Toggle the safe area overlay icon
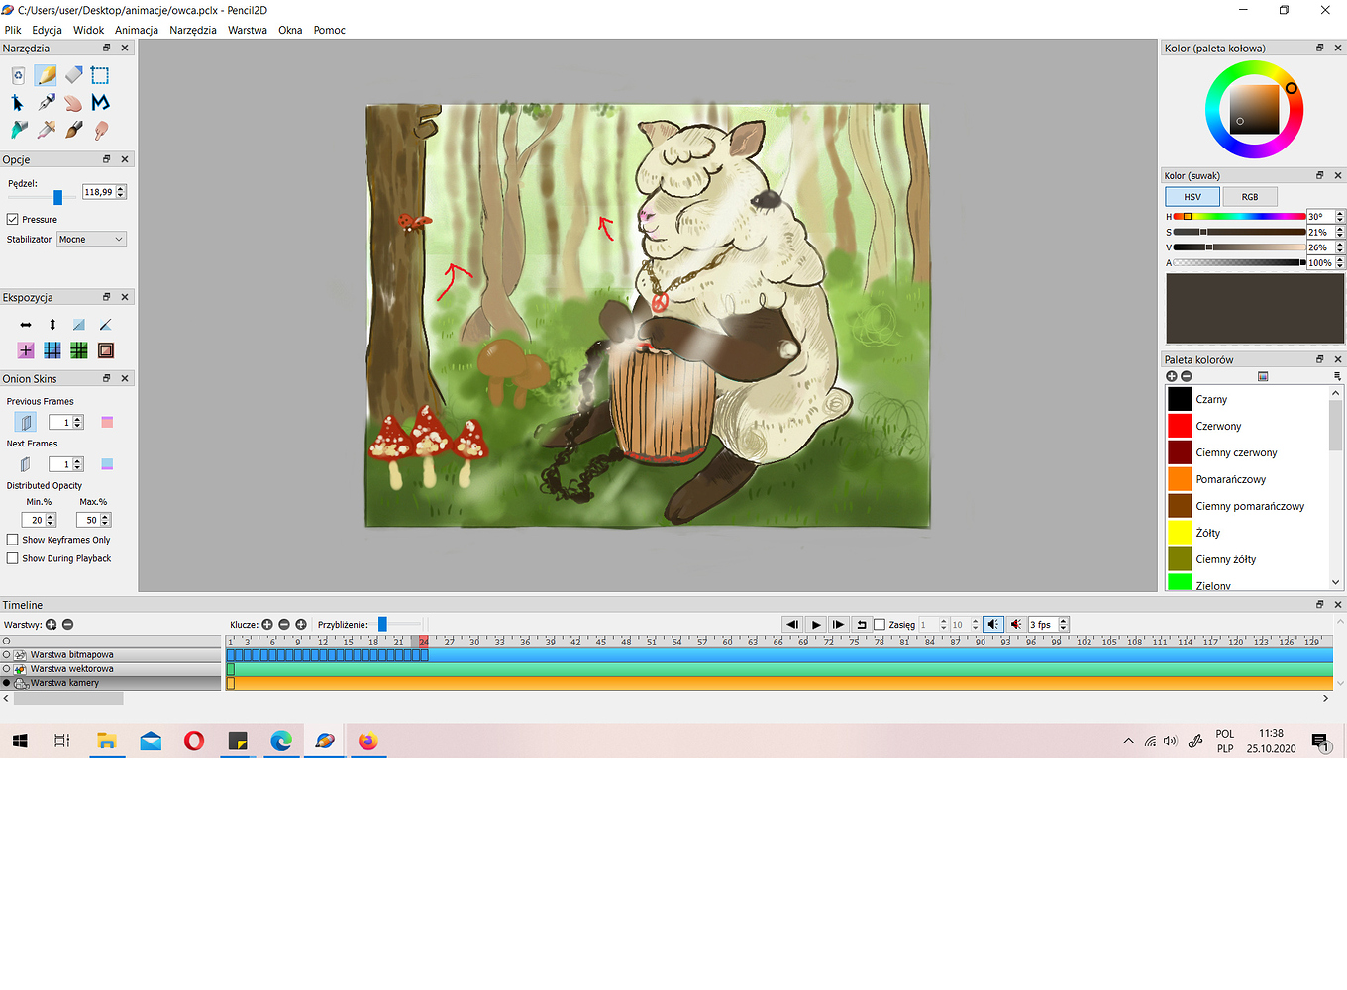 (x=106, y=350)
